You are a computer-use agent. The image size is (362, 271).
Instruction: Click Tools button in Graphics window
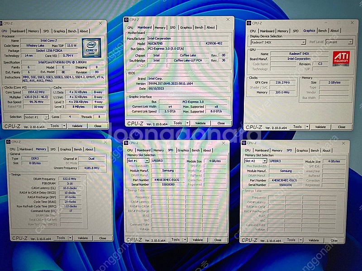pos(297,127)
